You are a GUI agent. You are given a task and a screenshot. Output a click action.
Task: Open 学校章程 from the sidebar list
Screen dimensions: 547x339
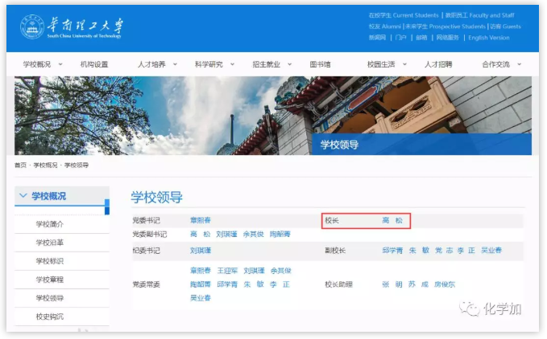pyautogui.click(x=50, y=280)
